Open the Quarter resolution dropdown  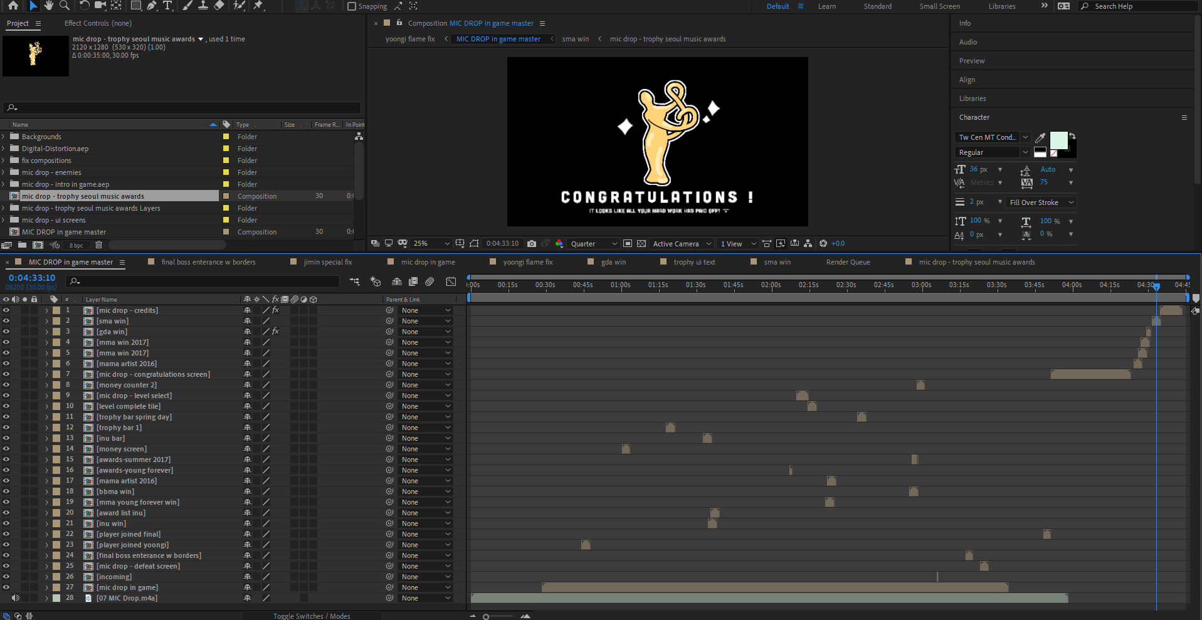pos(594,243)
